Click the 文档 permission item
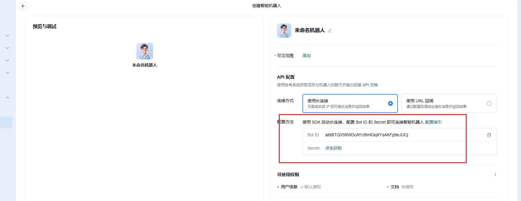The width and height of the screenshot is (521, 201). [395, 187]
